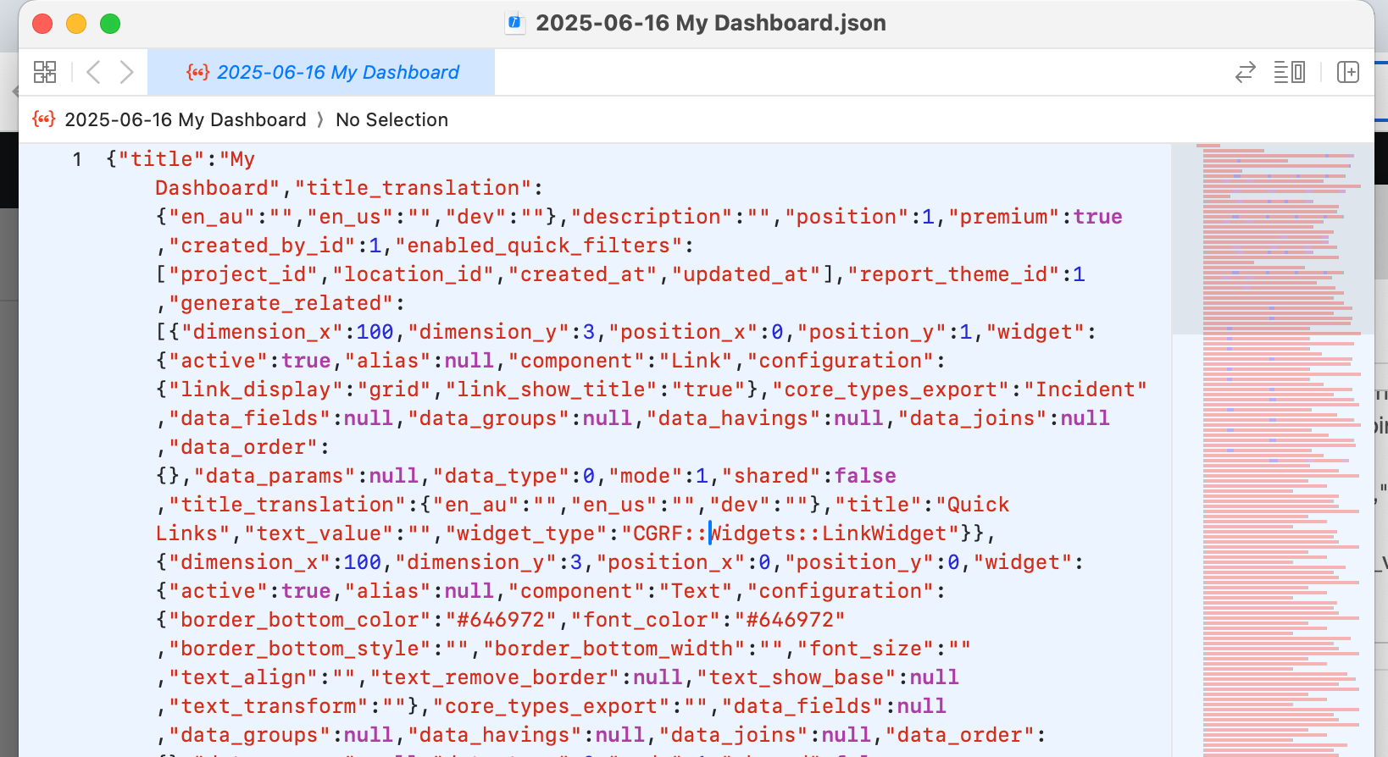Click the "shared" key before false
This screenshot has width=1388, height=757.
(771, 476)
